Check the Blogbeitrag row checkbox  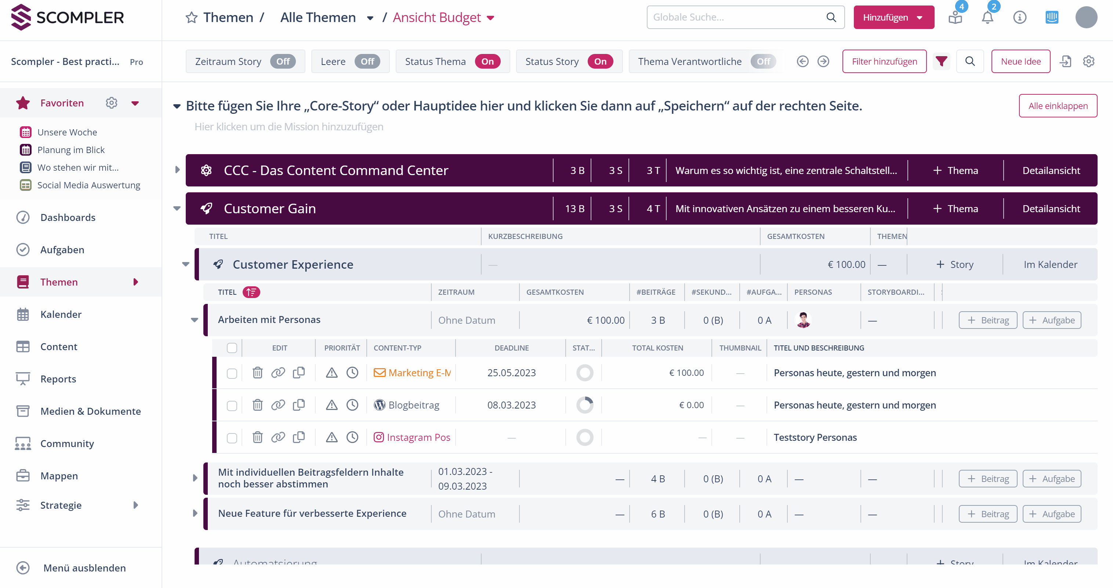tap(232, 406)
